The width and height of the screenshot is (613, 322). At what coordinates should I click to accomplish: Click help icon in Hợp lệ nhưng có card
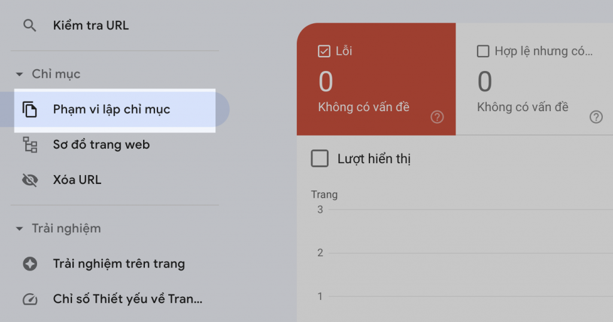point(596,116)
